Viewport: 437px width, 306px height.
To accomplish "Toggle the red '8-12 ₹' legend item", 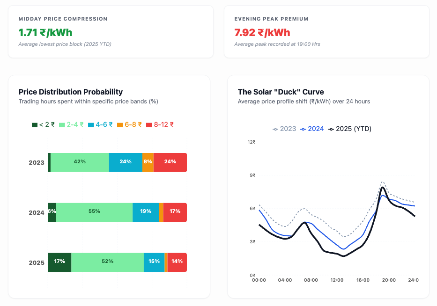I will [160, 125].
